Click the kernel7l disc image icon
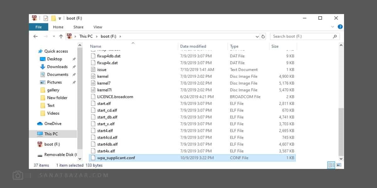377x188 pixels. click(93, 90)
